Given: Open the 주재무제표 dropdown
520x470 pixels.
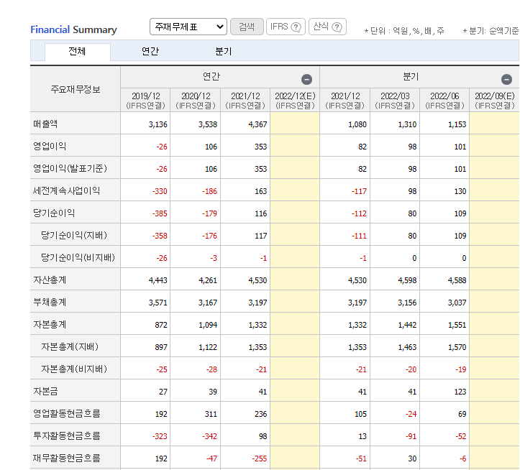Looking at the screenshot, I should pos(188,27).
